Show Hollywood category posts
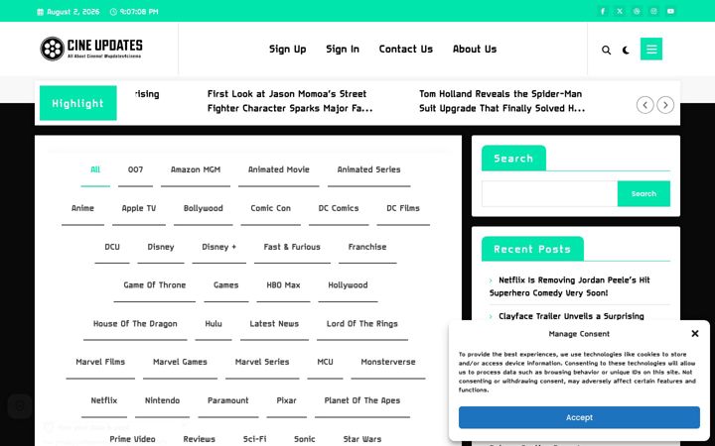Viewport: 715px width, 446px height. click(x=348, y=285)
